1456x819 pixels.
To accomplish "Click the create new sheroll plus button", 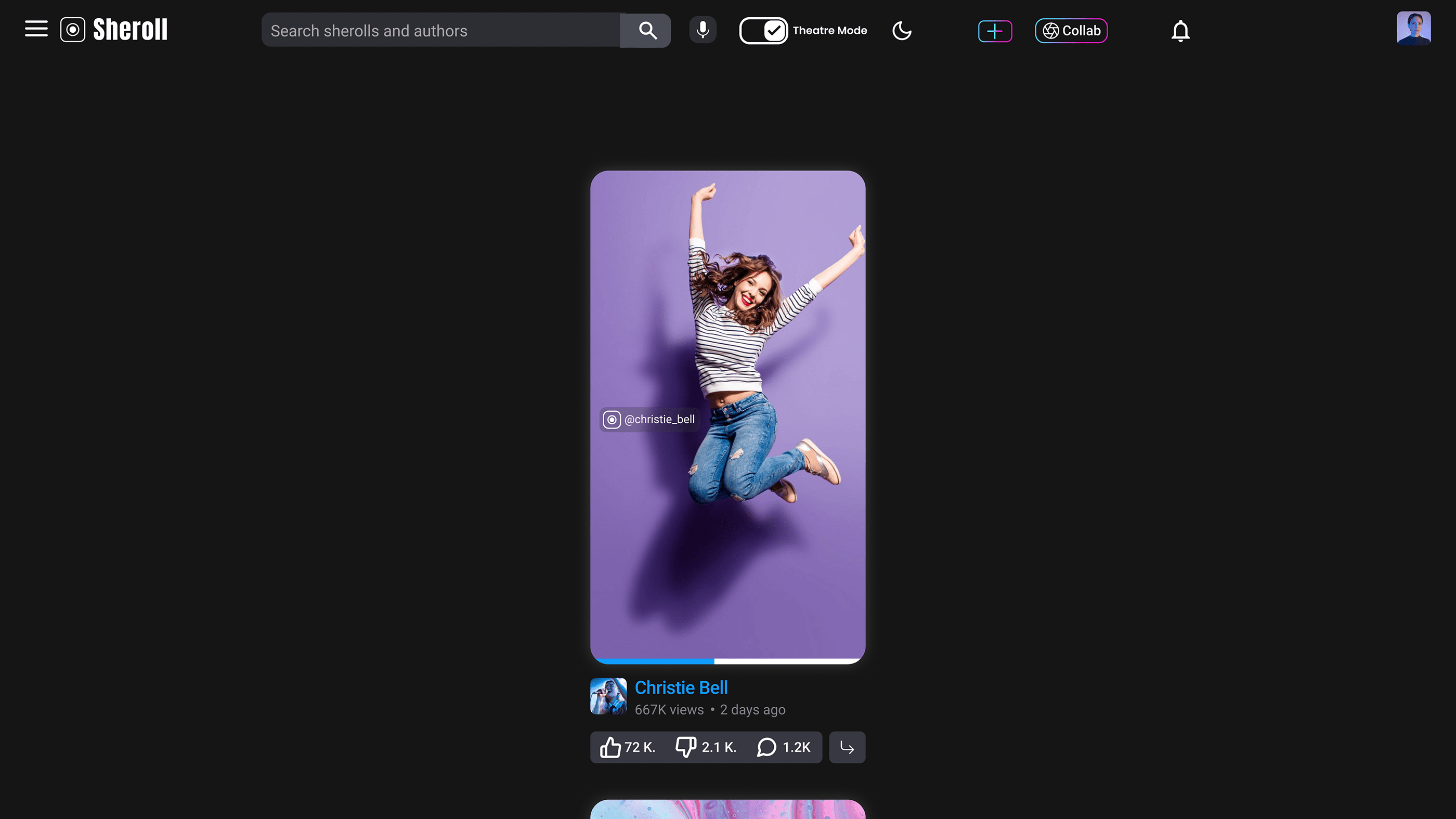I will 995,31.
